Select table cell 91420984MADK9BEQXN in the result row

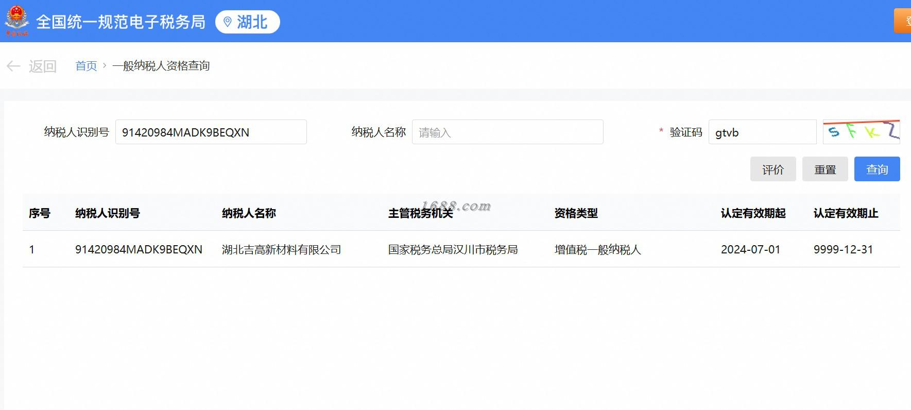coord(139,249)
